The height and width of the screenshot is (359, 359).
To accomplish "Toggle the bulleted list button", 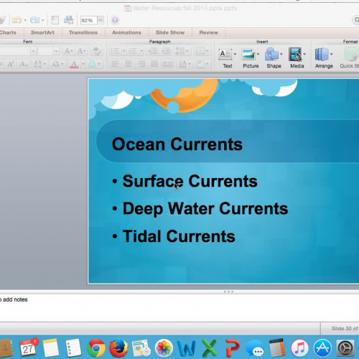I will (x=115, y=51).
